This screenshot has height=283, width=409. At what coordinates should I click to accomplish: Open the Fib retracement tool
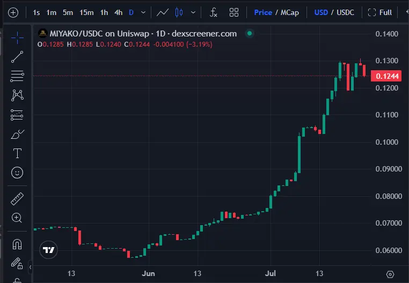point(17,76)
